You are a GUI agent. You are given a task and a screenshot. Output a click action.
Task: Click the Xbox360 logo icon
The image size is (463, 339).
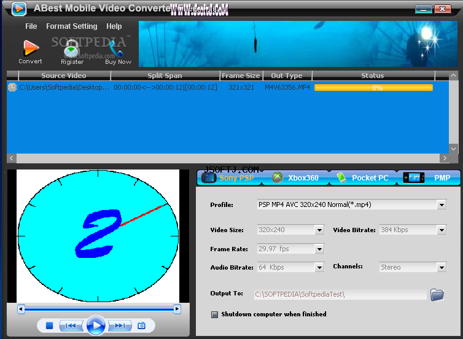(x=278, y=177)
